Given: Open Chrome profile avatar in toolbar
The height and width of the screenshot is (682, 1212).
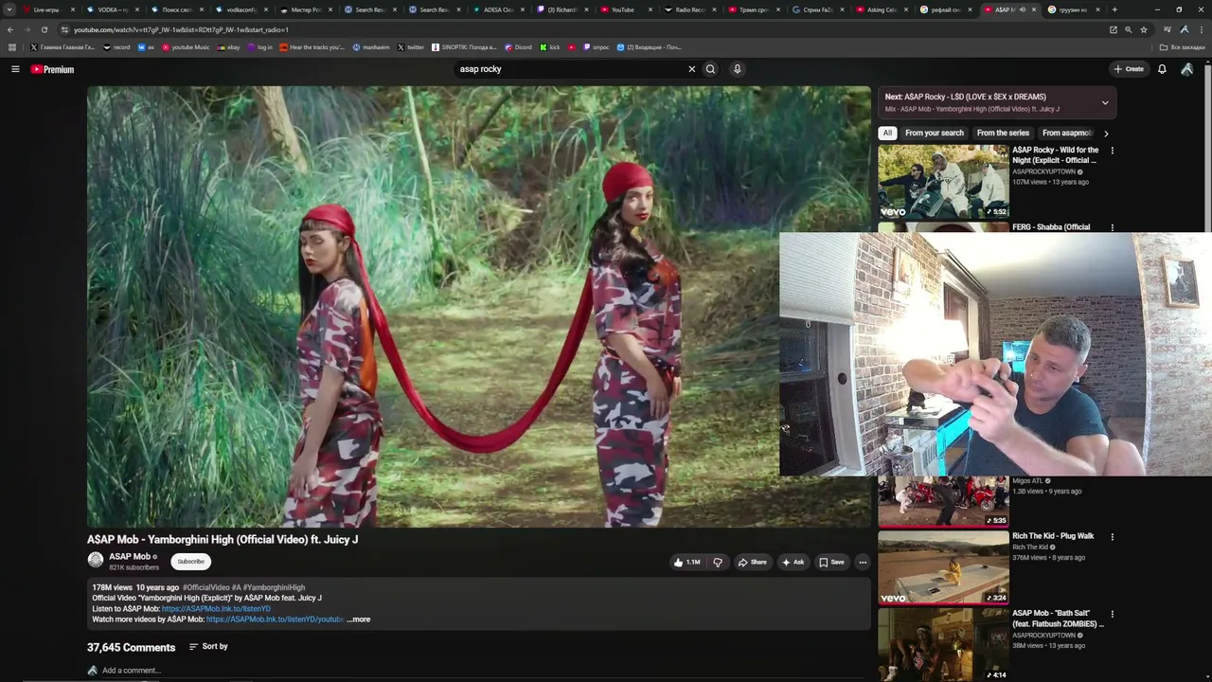Looking at the screenshot, I should click(x=1185, y=29).
